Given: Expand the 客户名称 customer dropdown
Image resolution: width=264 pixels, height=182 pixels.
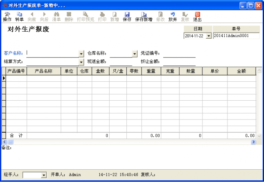Looking at the screenshot, I should pos(81,54).
